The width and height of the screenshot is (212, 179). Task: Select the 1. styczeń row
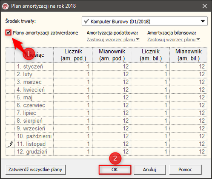coord(106,66)
